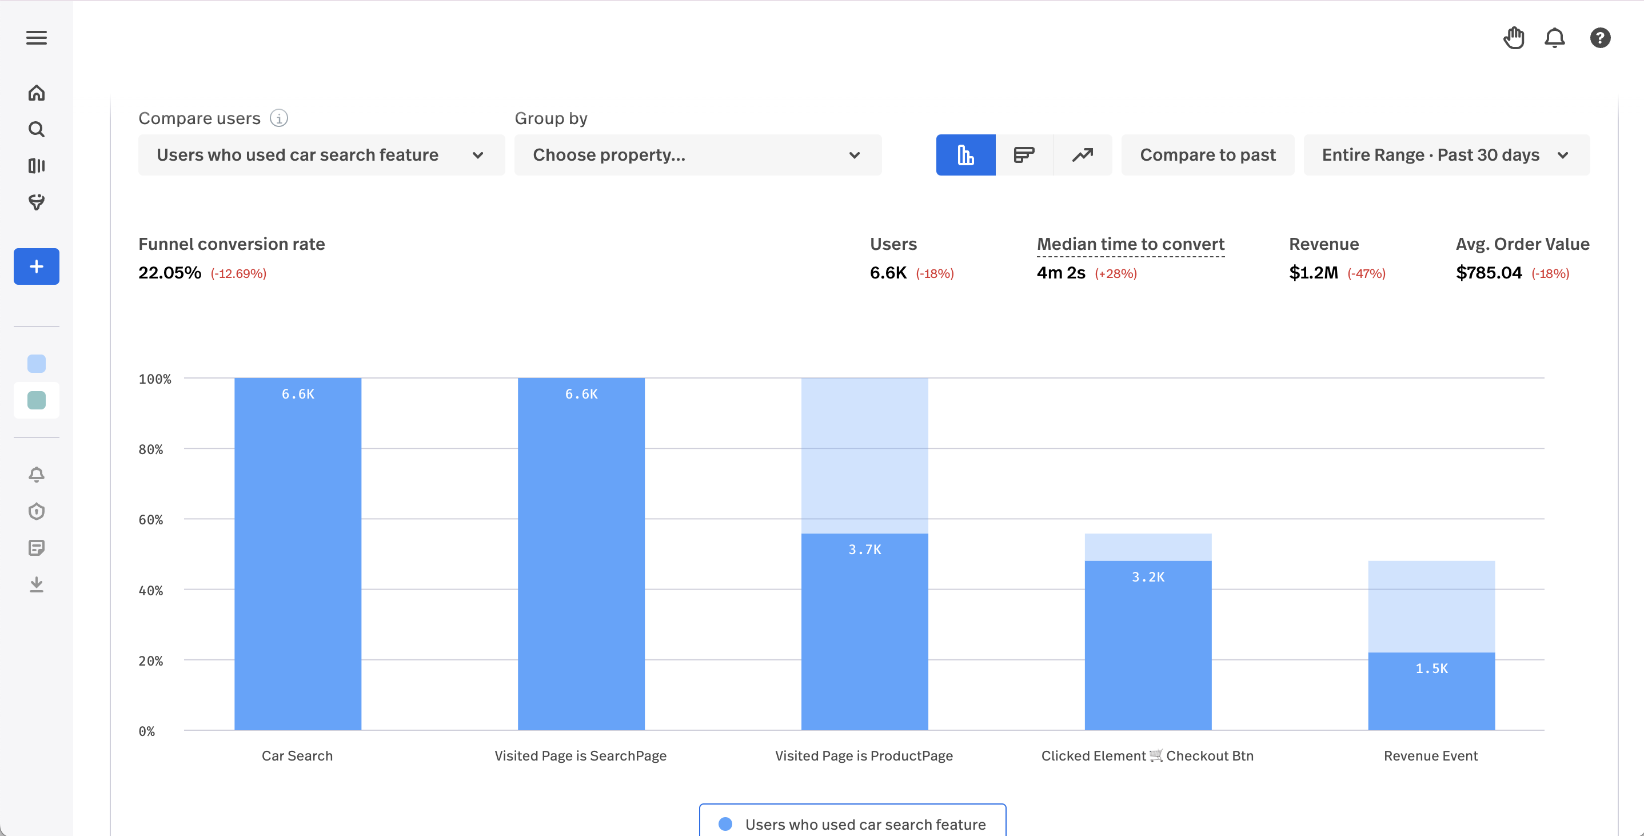Open the notes icon in sidebar
The width and height of the screenshot is (1644, 836).
[x=37, y=547]
